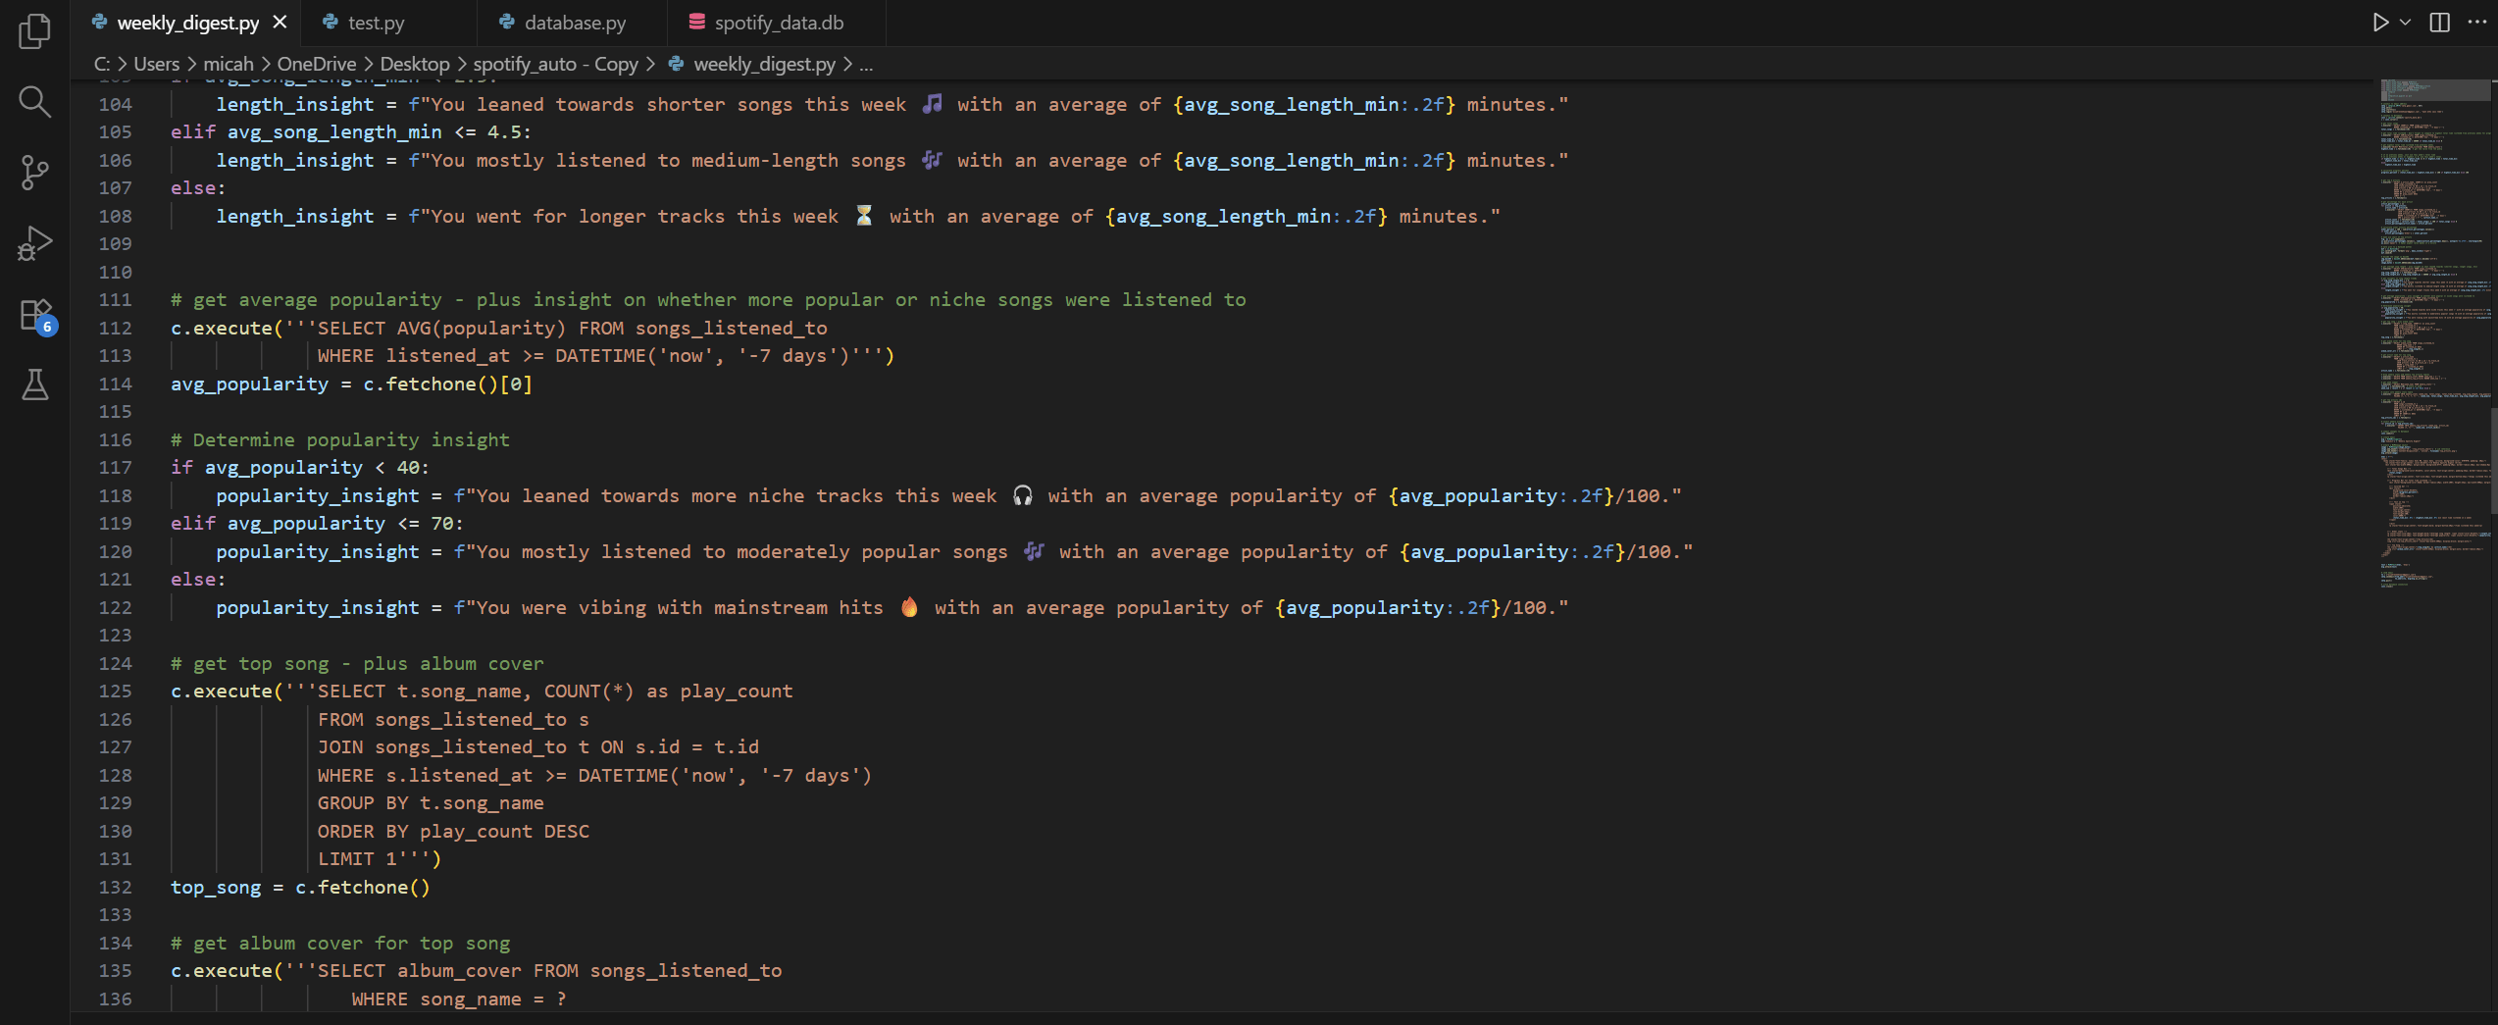Screen dimensions: 2498x1025
Task: Click 'GROUP BY t.song_name' on line 129
Action: coord(431,802)
